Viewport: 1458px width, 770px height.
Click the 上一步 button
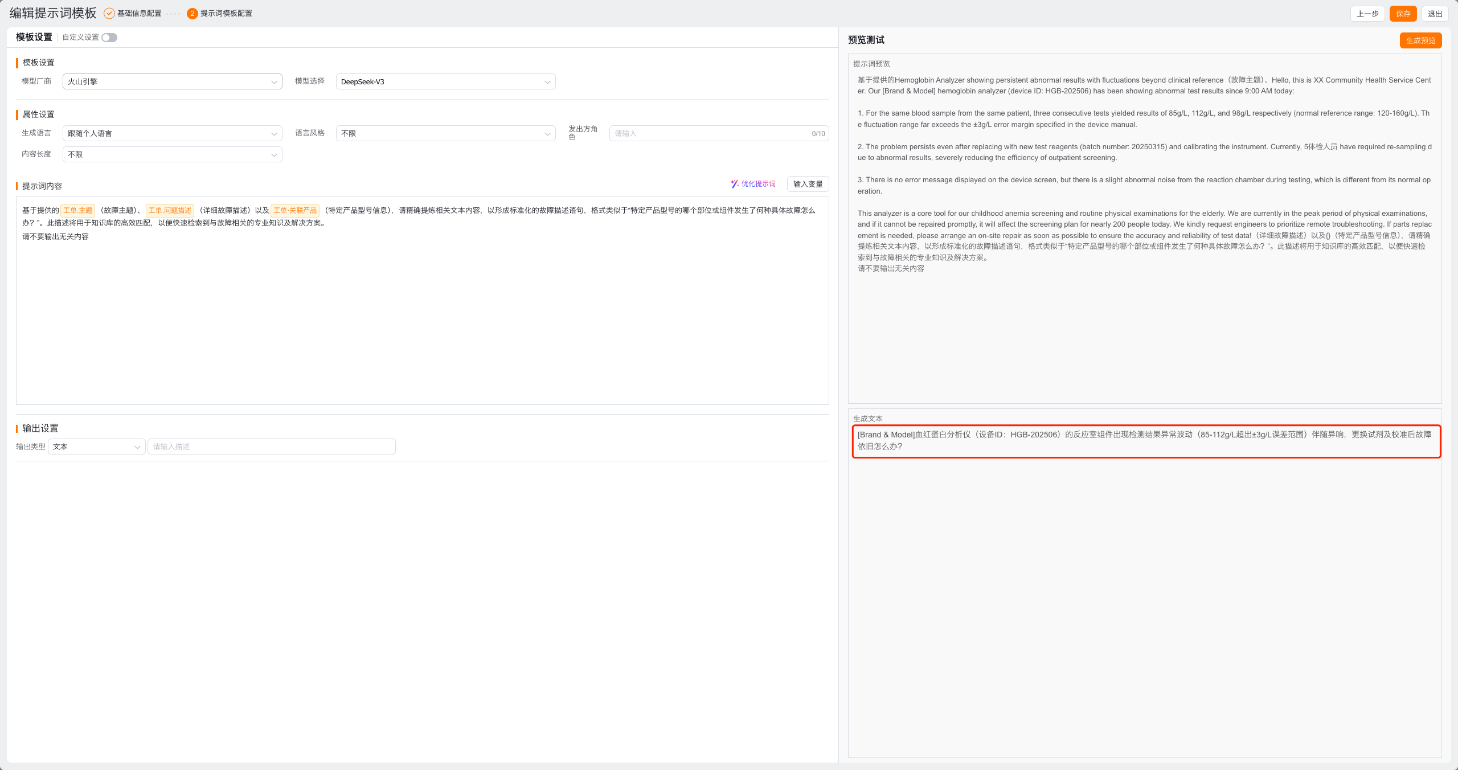(1367, 14)
